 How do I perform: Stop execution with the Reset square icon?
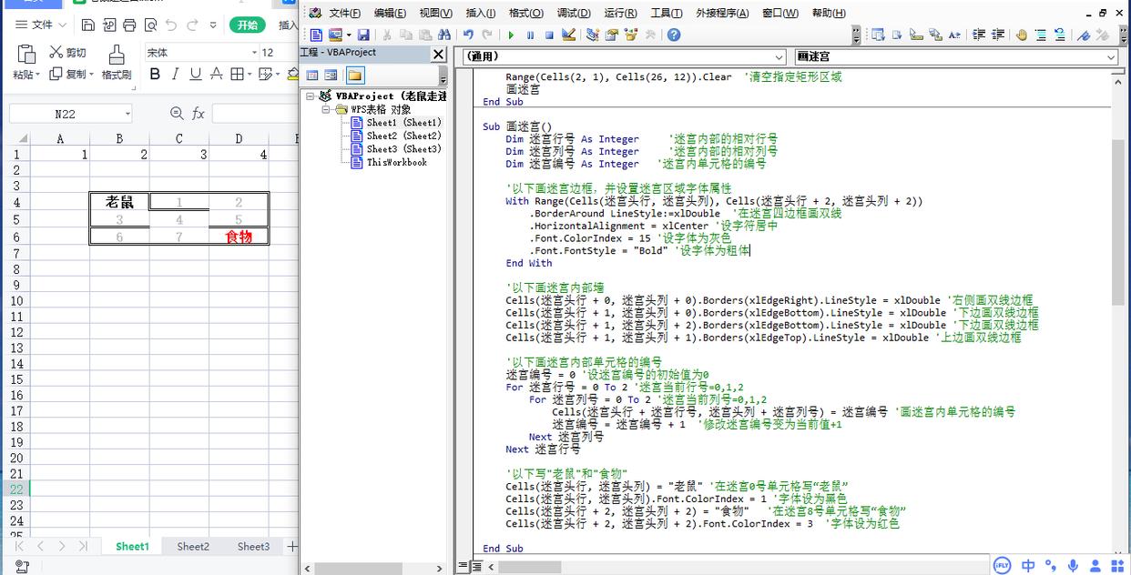click(549, 35)
